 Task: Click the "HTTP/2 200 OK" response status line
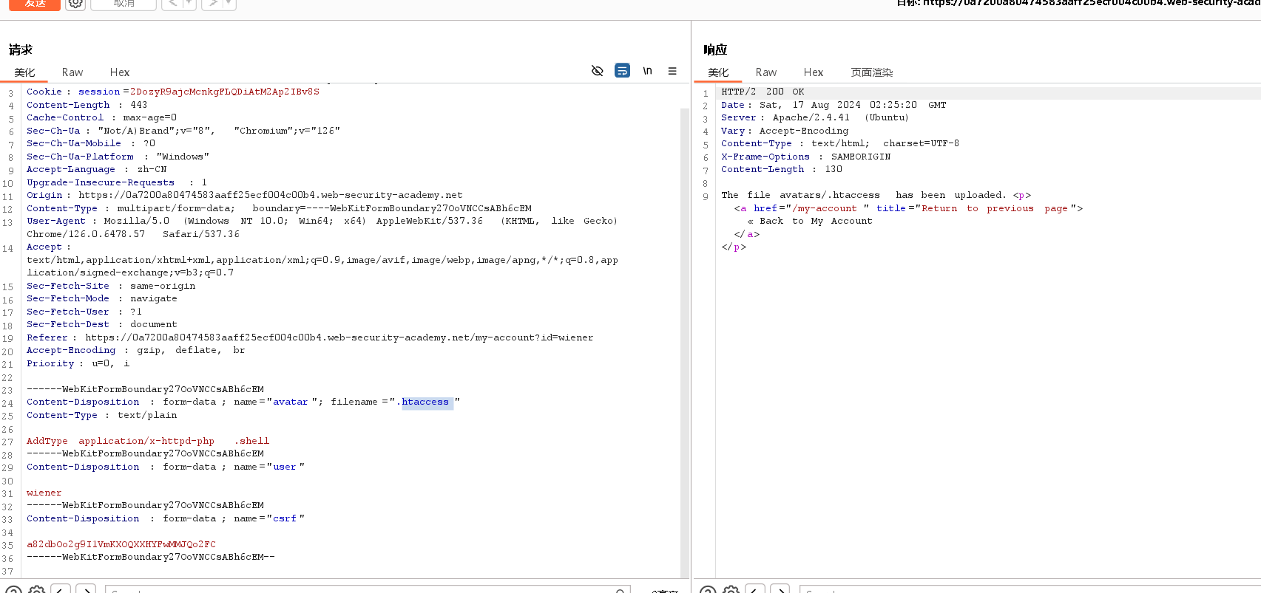(763, 92)
